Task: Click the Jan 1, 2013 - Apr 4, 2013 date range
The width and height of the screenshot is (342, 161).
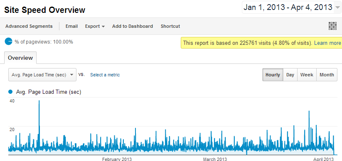Action: (x=288, y=7)
